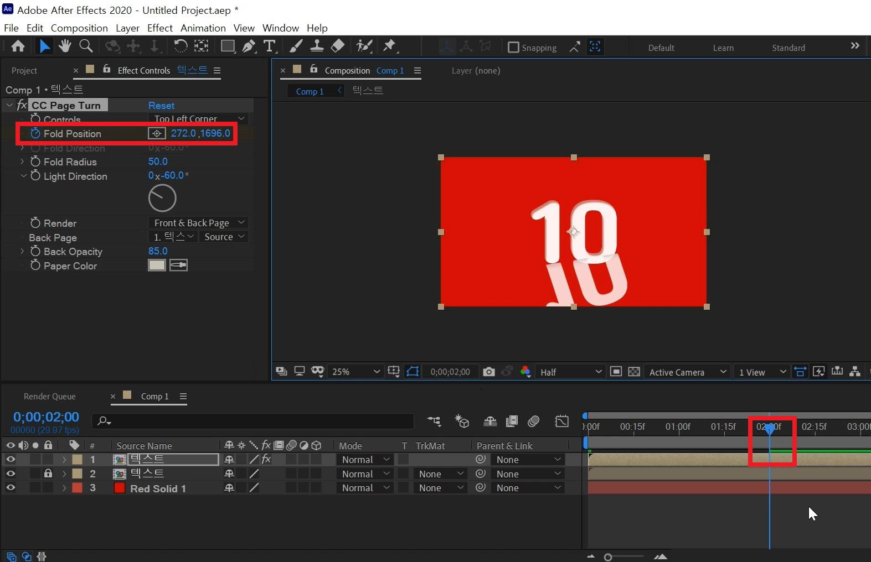The width and height of the screenshot is (871, 562).
Task: Open the Back Page layer dropdown
Action: point(173,237)
